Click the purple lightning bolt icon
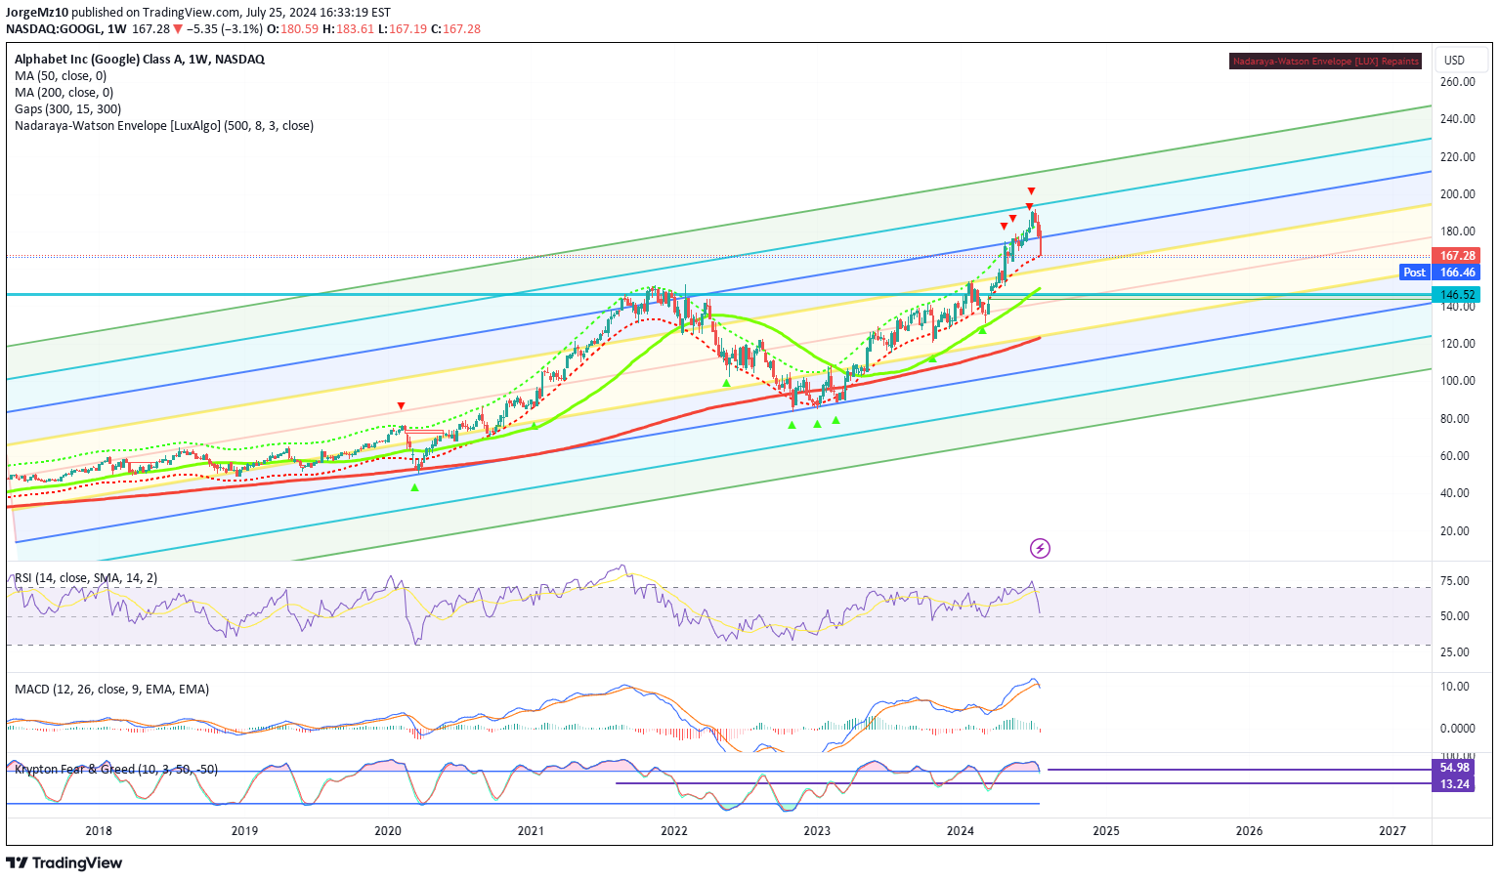 pyautogui.click(x=1040, y=548)
